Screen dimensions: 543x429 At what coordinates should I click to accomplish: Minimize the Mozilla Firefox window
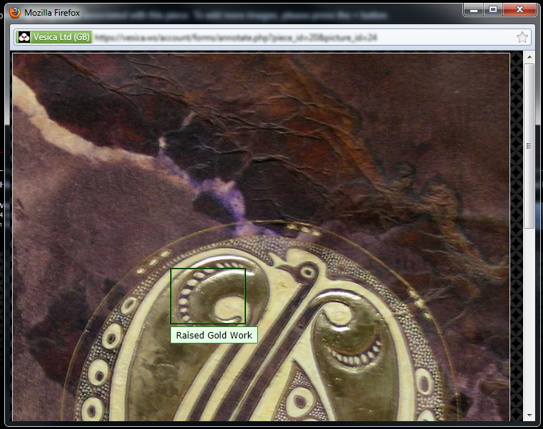[473, 10]
